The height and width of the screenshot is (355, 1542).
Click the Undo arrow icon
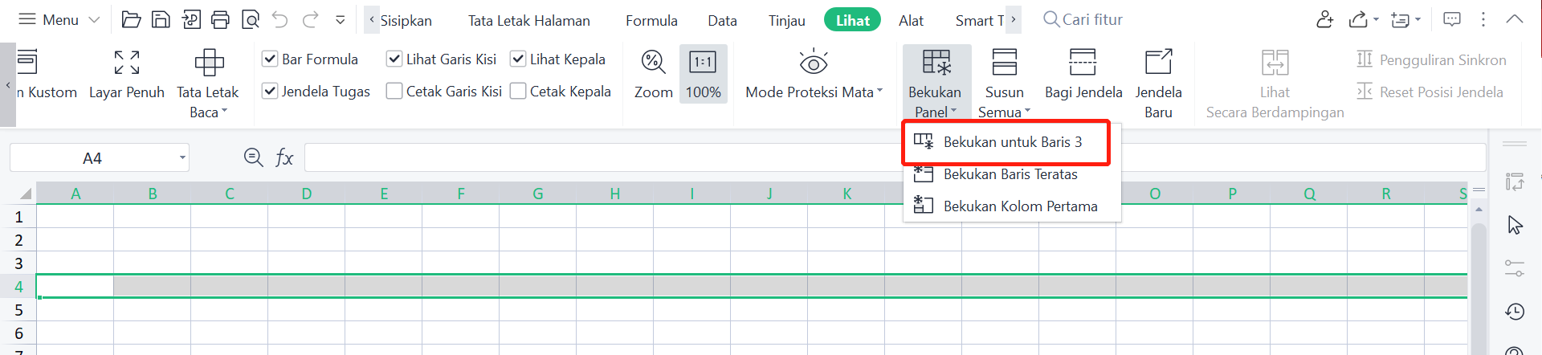pyautogui.click(x=279, y=20)
